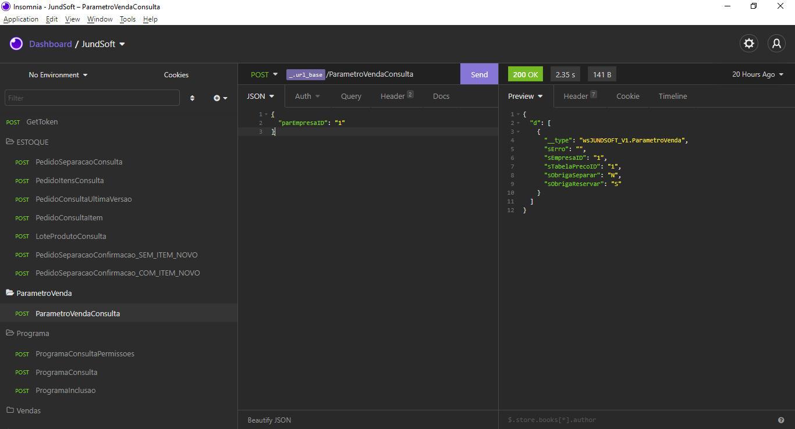Open the POST method dropdown
The image size is (795, 429).
coord(264,74)
